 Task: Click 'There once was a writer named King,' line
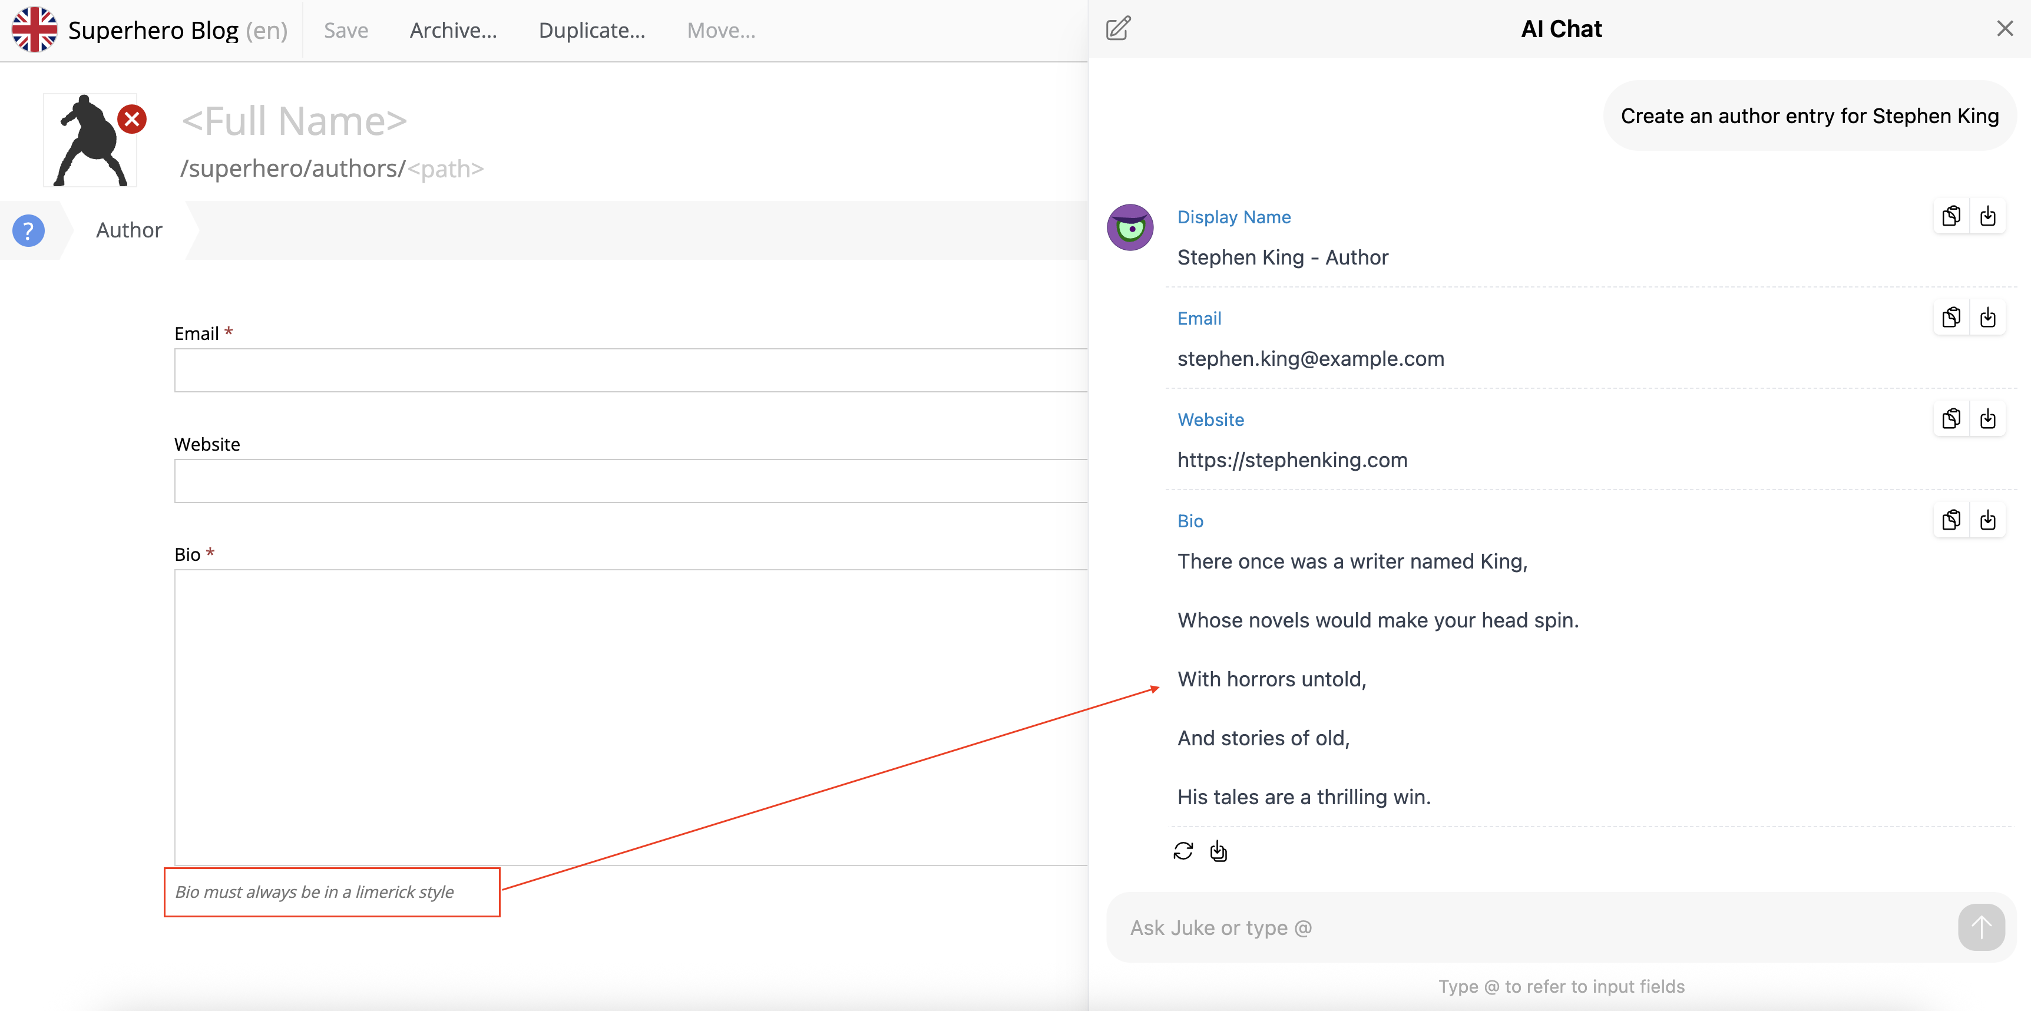tap(1352, 561)
